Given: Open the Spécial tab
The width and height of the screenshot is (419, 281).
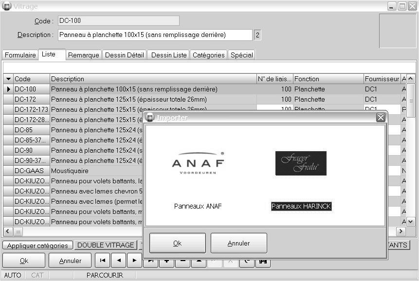Looking at the screenshot, I should (242, 55).
